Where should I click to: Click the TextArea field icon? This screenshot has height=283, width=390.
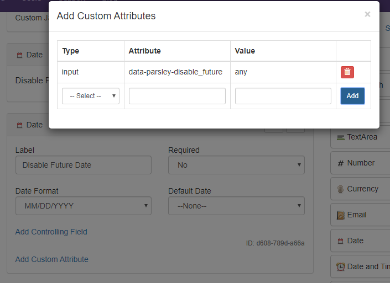point(341,137)
